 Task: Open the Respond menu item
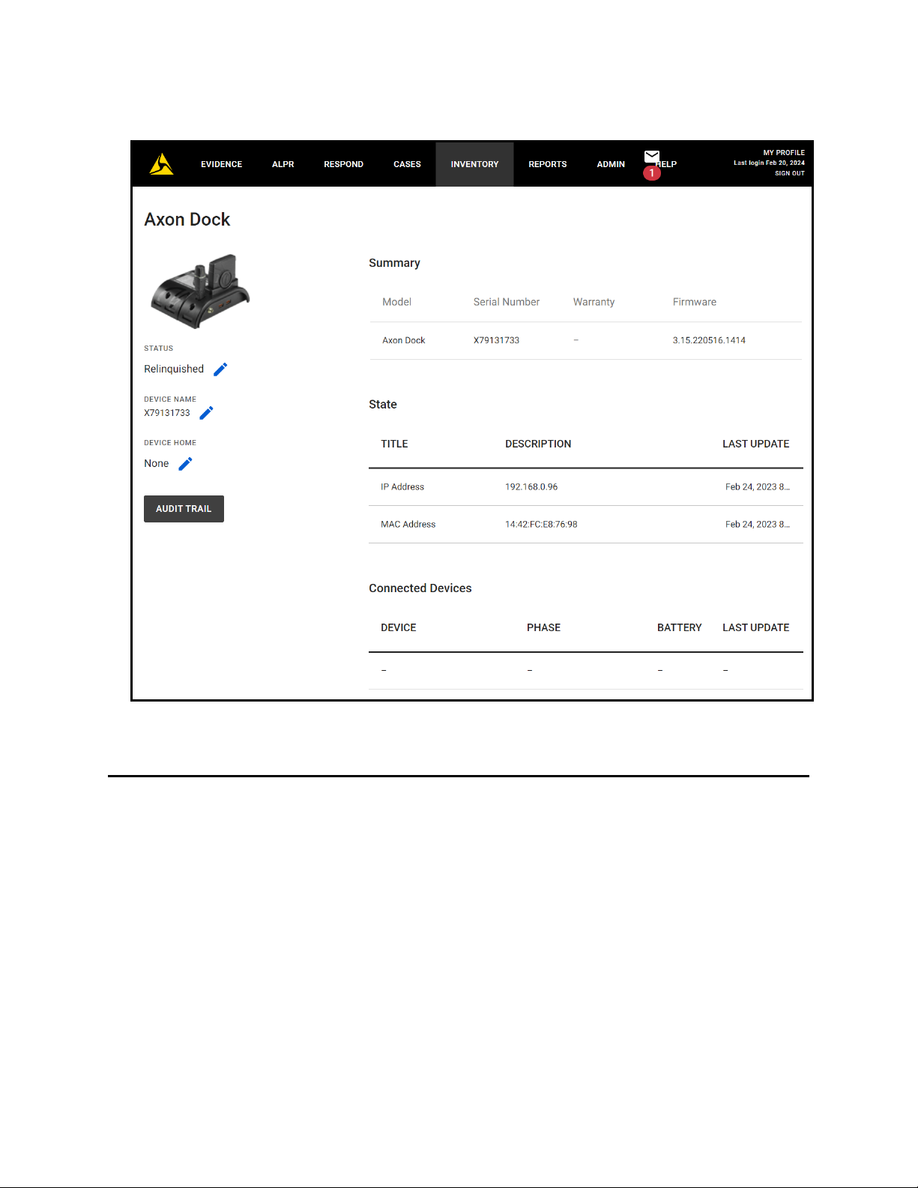click(343, 164)
